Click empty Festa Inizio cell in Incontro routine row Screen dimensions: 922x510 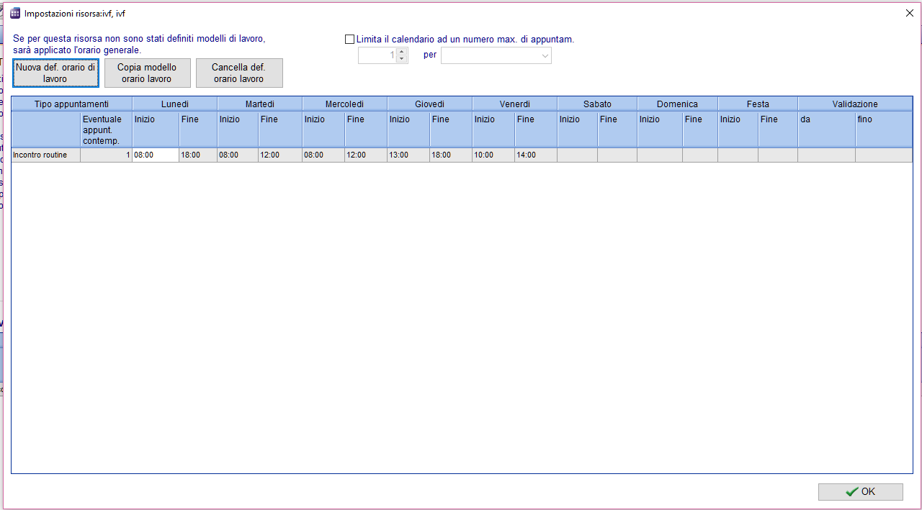[x=738, y=155]
